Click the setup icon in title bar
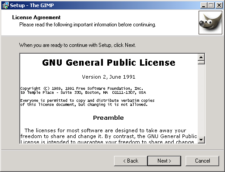The height and width of the screenshot is (172, 225). pos(5,5)
